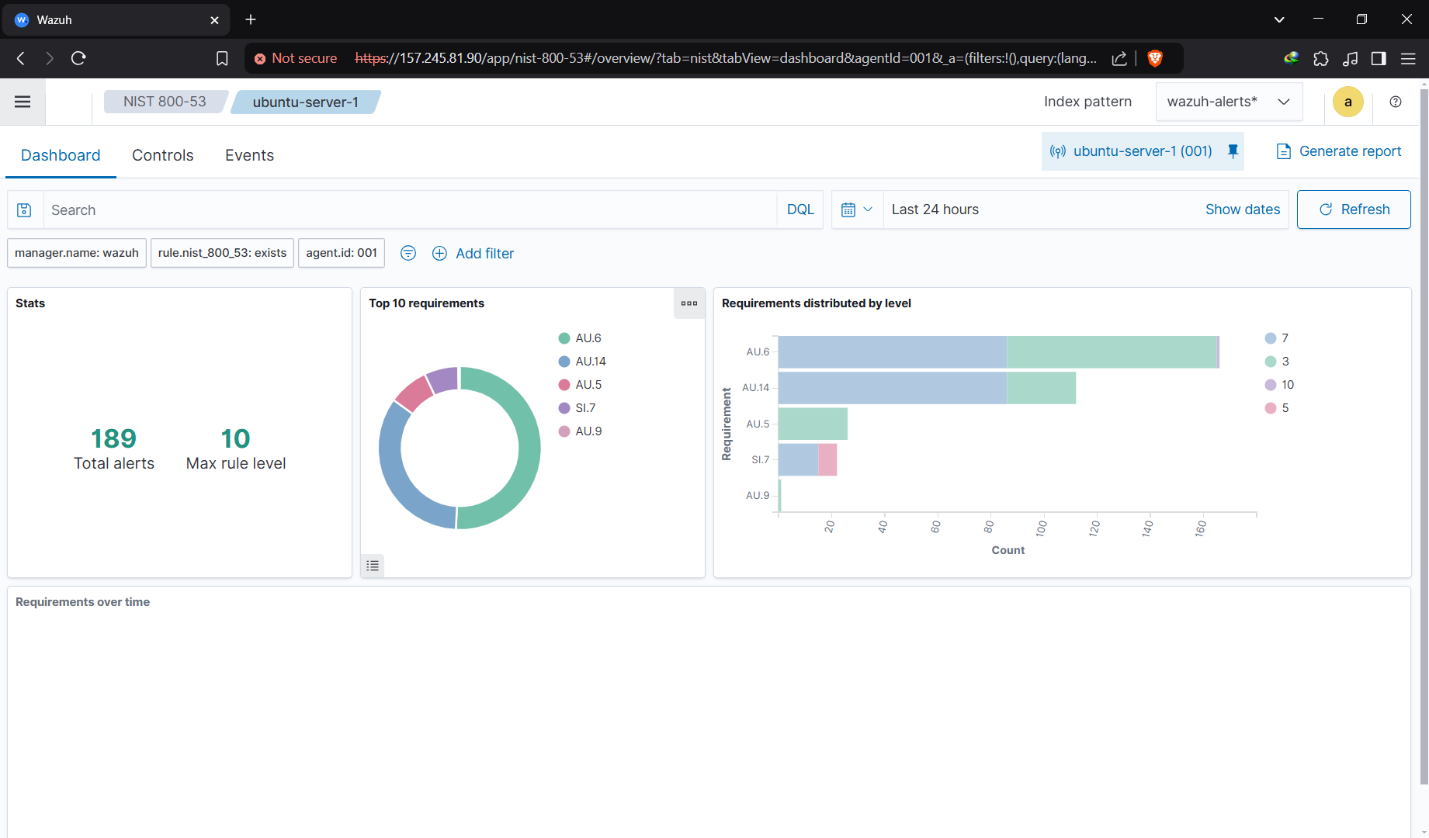Viewport: 1429px width, 838px height.
Task: Open the user avatar 'a' menu
Action: (x=1348, y=102)
